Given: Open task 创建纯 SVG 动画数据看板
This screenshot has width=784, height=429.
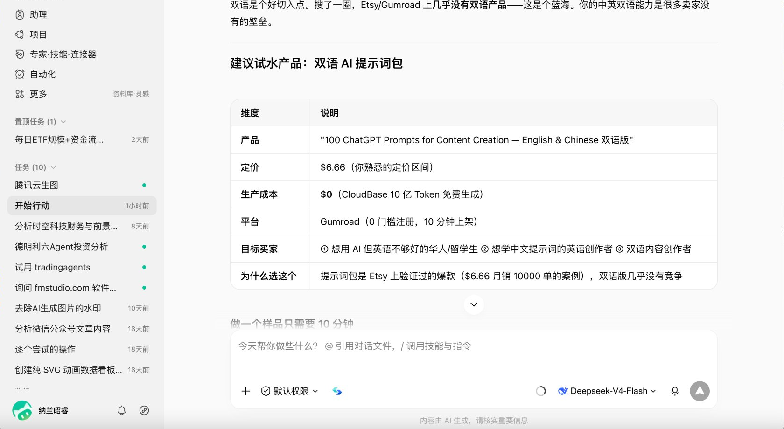Looking at the screenshot, I should pos(82,370).
